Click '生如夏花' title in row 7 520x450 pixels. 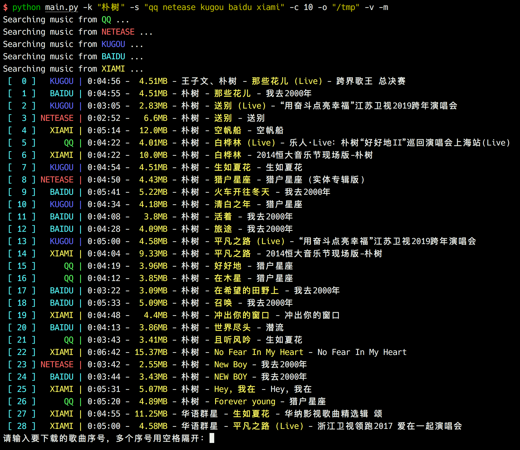[232, 167]
